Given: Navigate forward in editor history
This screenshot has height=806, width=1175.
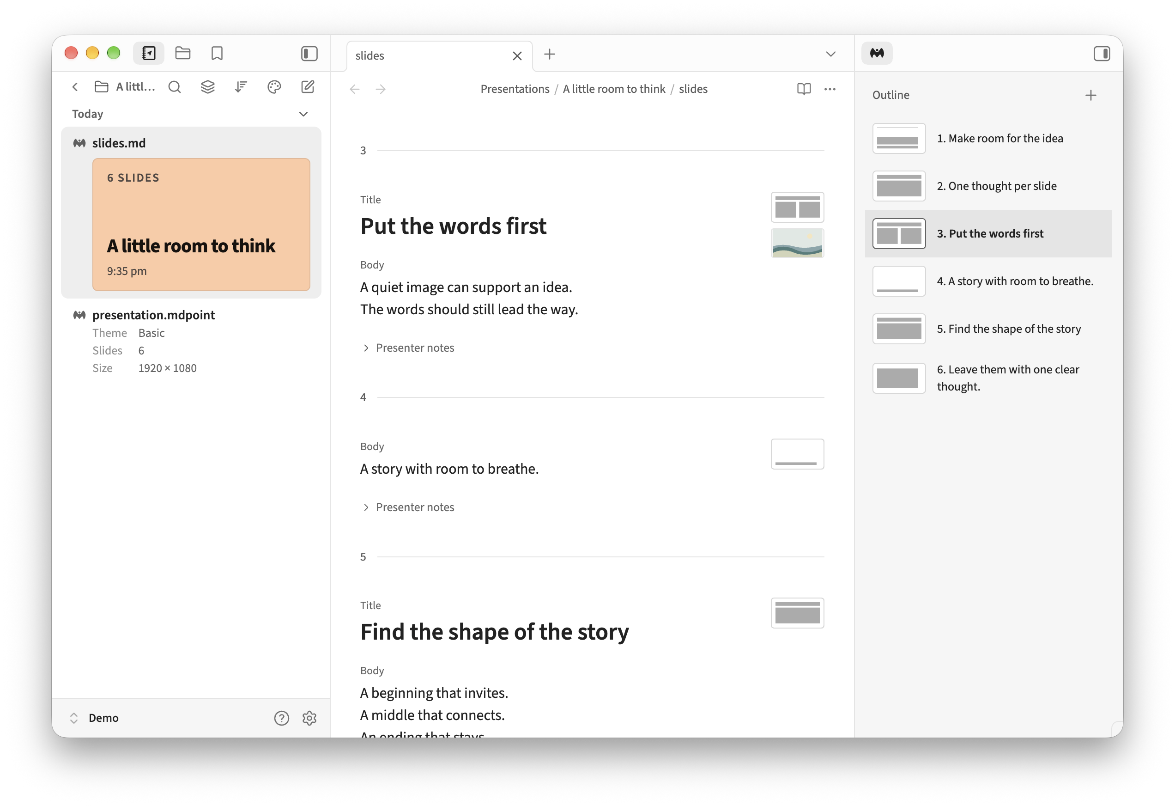Looking at the screenshot, I should (x=380, y=89).
